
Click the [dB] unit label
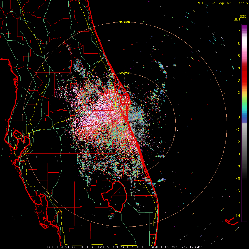(236, 19)
